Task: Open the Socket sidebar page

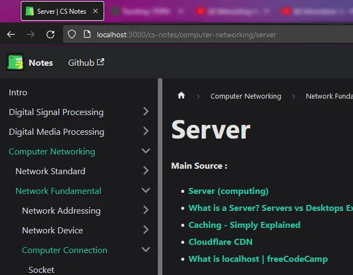Action: [x=42, y=270]
